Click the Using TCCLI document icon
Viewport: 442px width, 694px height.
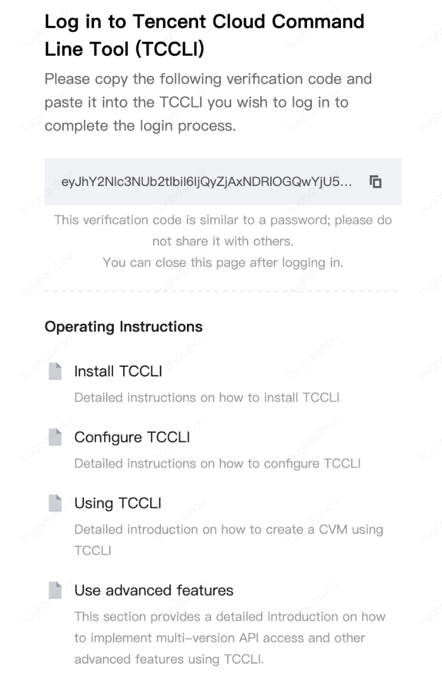coord(55,503)
